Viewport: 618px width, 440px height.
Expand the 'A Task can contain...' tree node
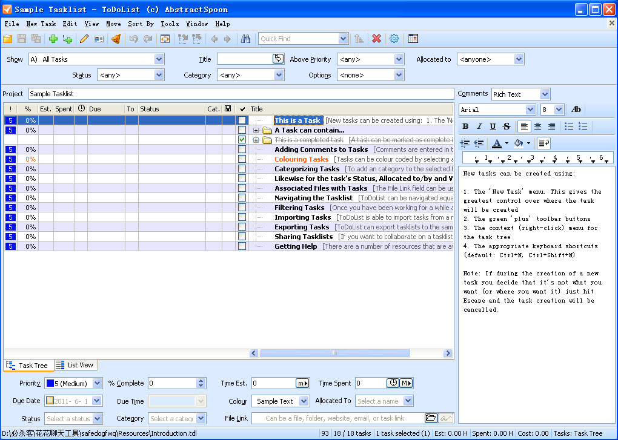tap(256, 130)
